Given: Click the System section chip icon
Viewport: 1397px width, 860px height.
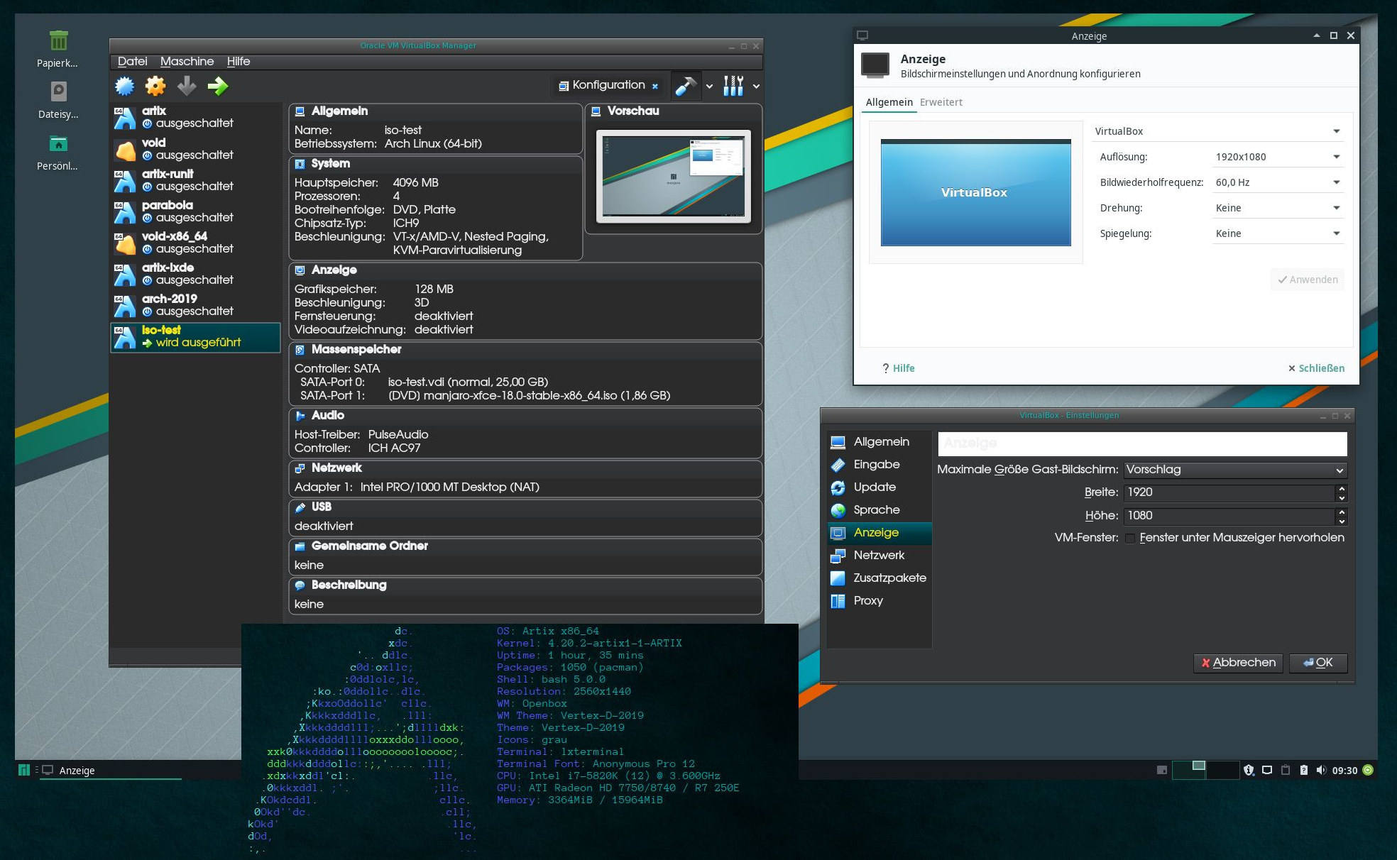Looking at the screenshot, I should 300,164.
